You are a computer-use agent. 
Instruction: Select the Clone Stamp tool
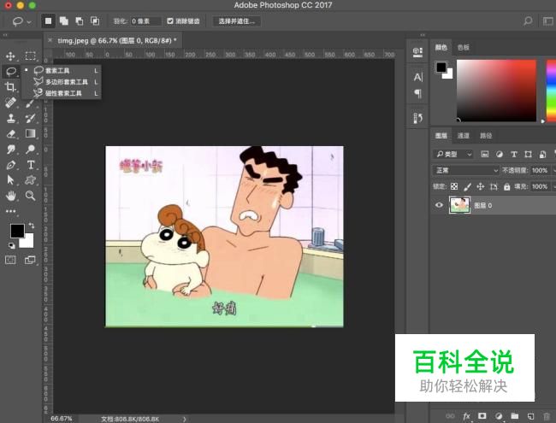point(10,118)
